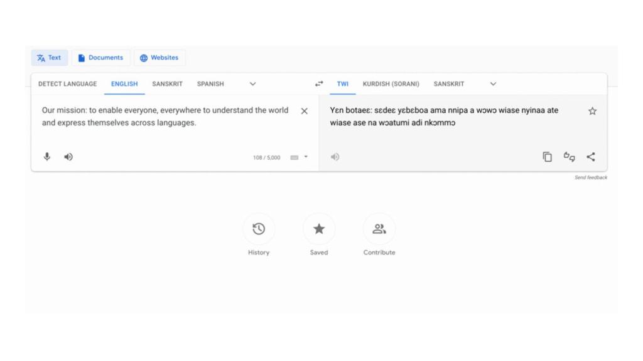Viewport: 643px width, 361px height.
Task: Select Twi as target language
Action: [342, 84]
